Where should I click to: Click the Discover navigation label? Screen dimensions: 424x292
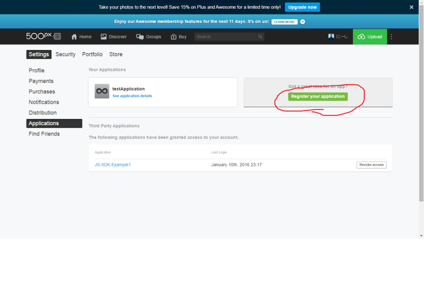[x=118, y=37]
